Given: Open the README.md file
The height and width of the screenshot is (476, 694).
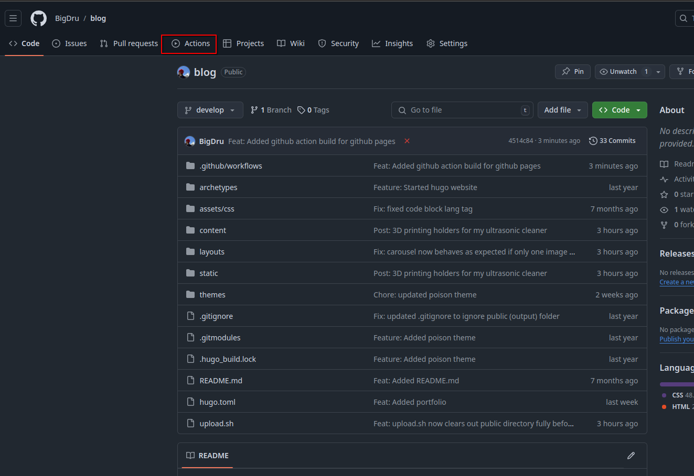Looking at the screenshot, I should point(221,381).
